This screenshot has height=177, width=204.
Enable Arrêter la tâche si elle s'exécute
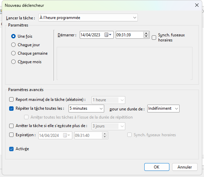pos(12,126)
